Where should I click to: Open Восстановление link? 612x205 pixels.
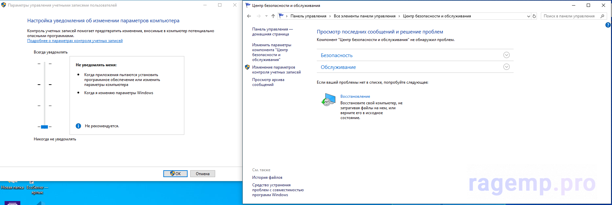(x=355, y=96)
